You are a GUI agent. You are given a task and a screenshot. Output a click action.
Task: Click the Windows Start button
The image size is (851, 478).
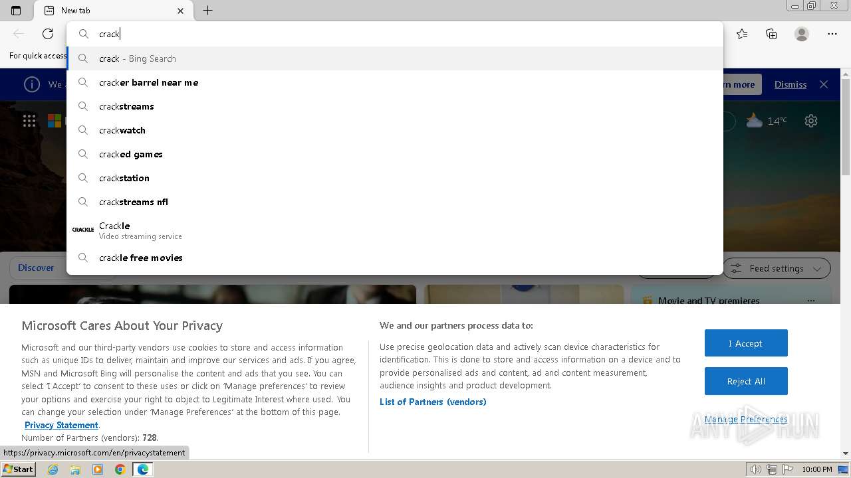click(18, 469)
